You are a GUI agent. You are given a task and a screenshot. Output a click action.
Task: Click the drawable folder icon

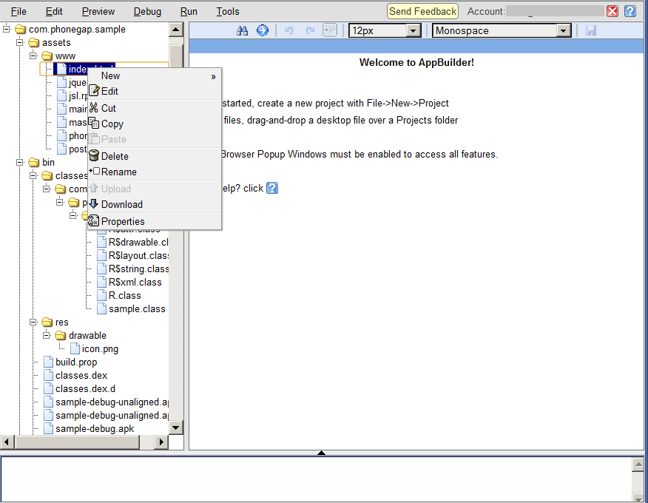tap(61, 335)
